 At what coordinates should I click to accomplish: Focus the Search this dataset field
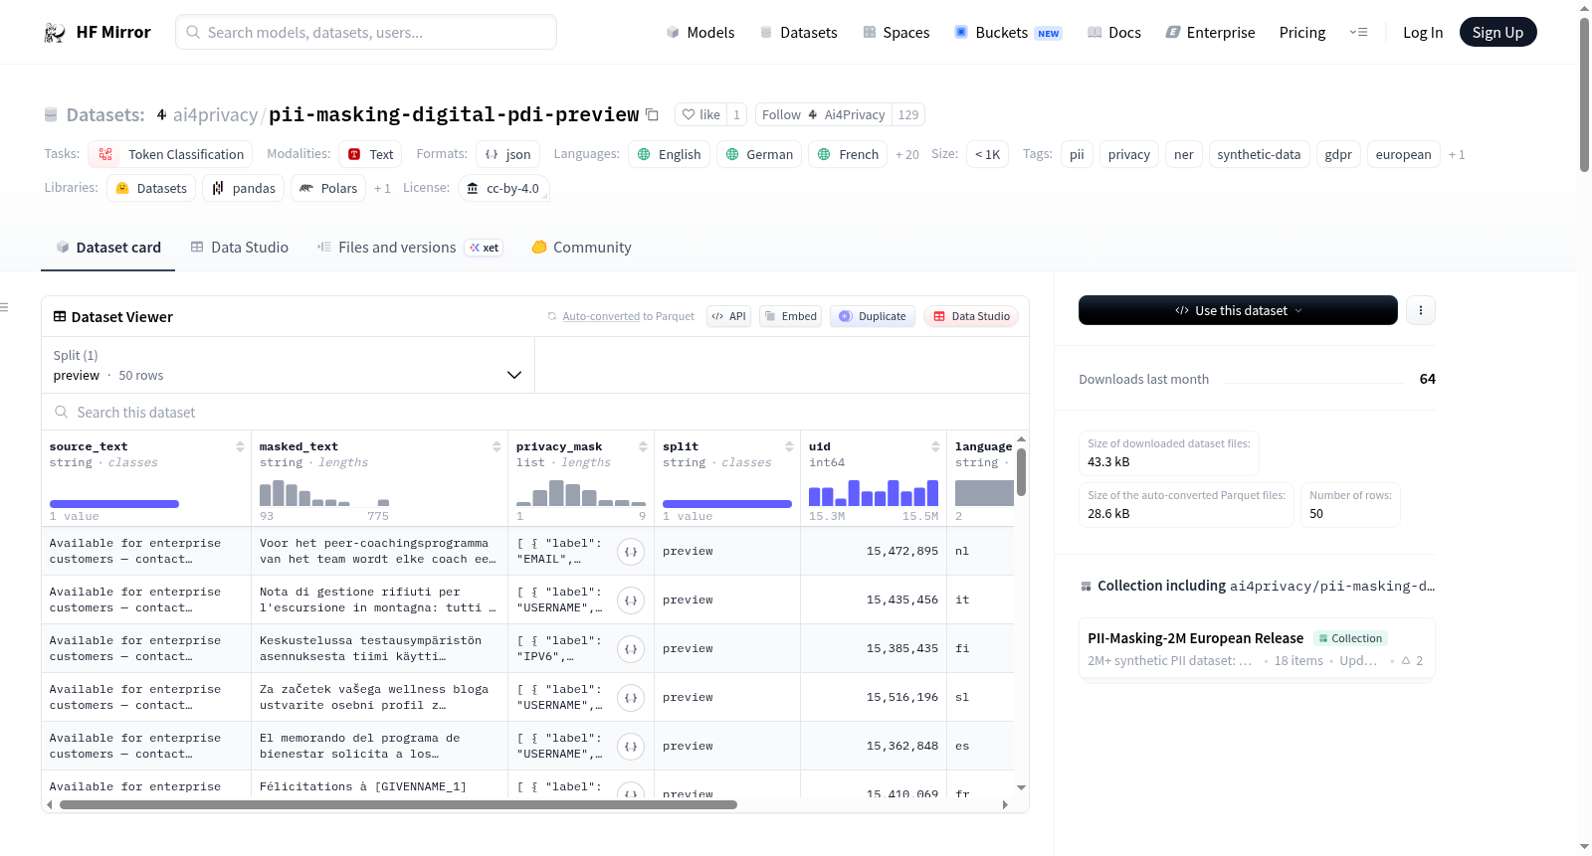tap(535, 412)
